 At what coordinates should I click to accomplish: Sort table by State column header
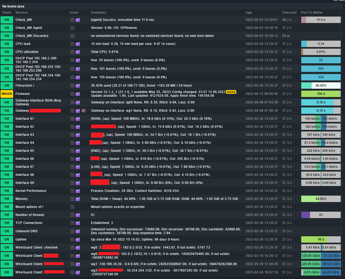(7, 13)
